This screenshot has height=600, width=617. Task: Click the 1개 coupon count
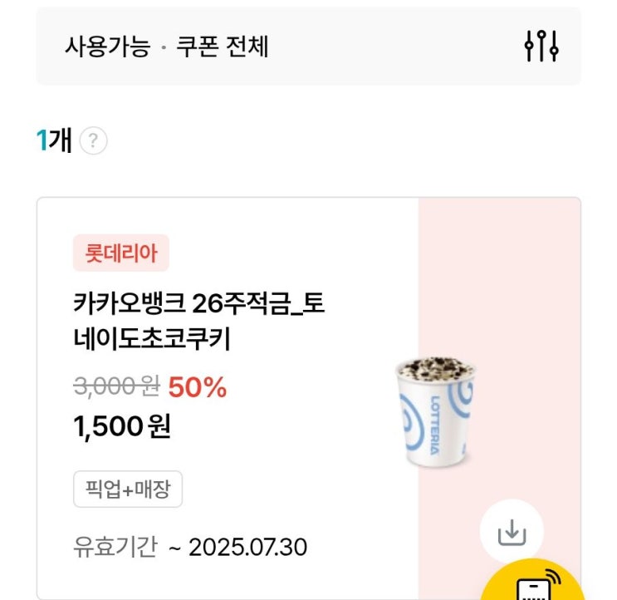click(55, 141)
